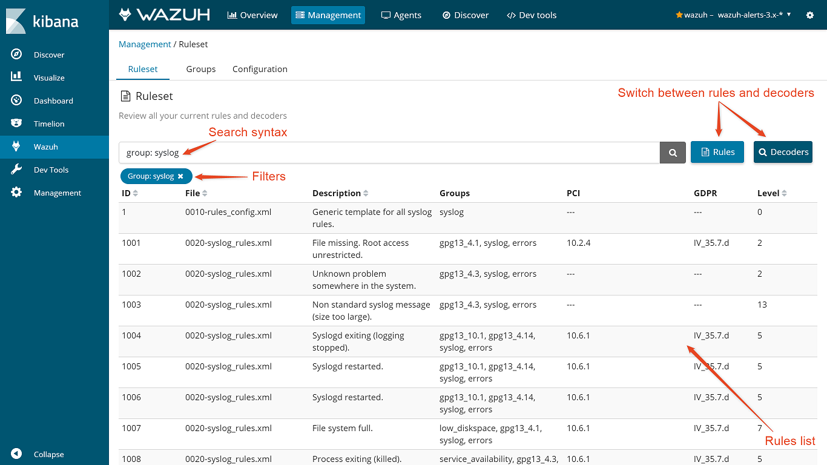Image resolution: width=827 pixels, height=465 pixels.
Task: Click rule ID 1007
Action: [131, 428]
